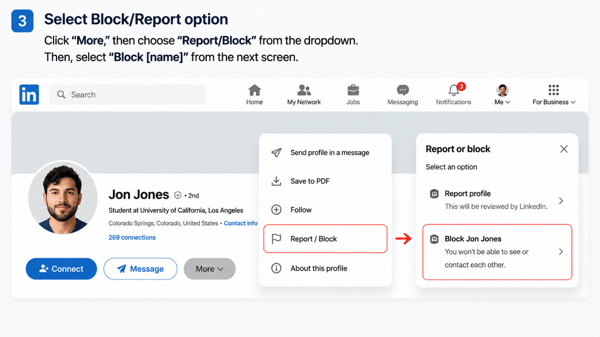The image size is (600, 337).
Task: Click the Me profile avatar
Action: [x=502, y=90]
